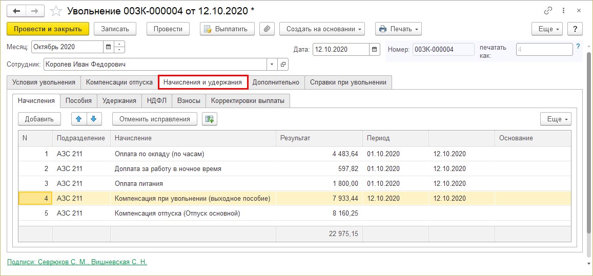Click the blue question mark near Номер

[578, 47]
